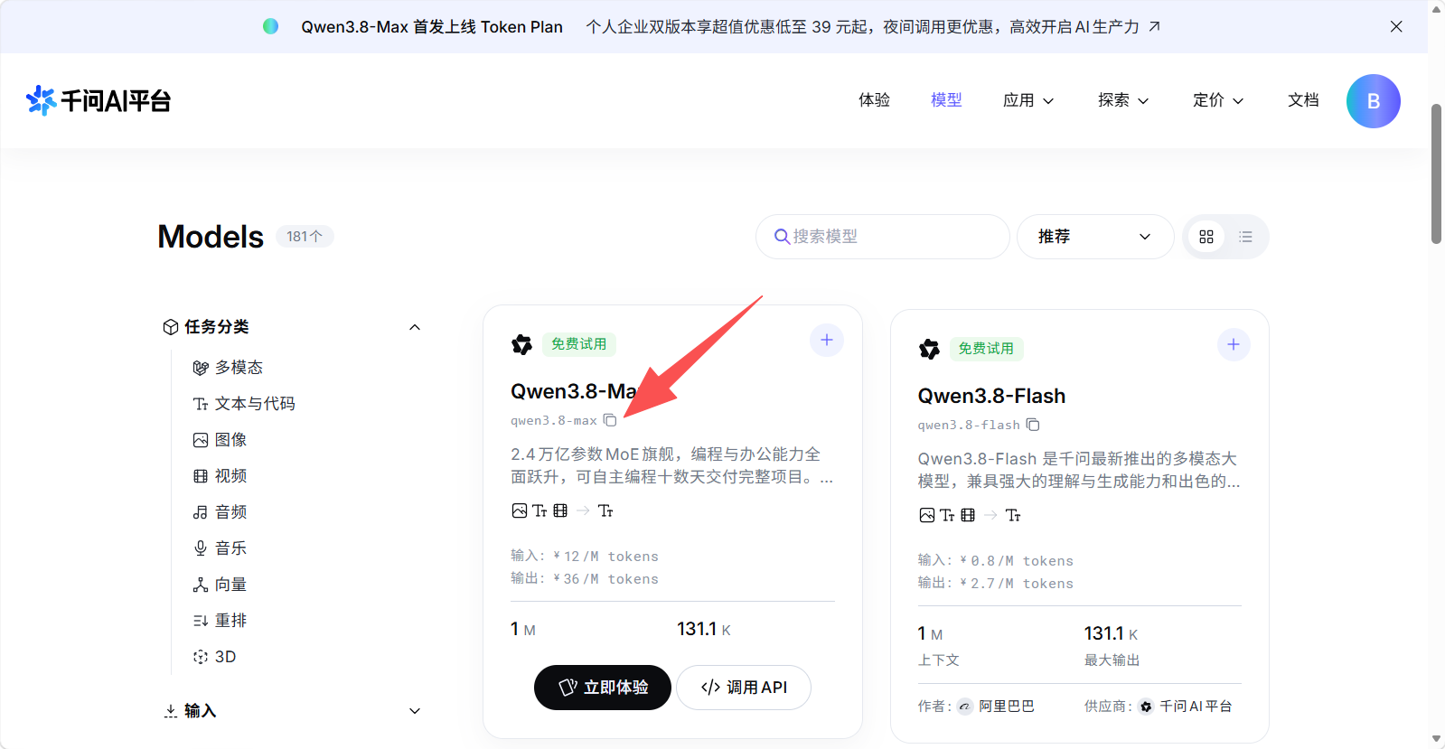Filter by 音乐 task category
This screenshot has width=1445, height=749.
pyautogui.click(x=220, y=548)
